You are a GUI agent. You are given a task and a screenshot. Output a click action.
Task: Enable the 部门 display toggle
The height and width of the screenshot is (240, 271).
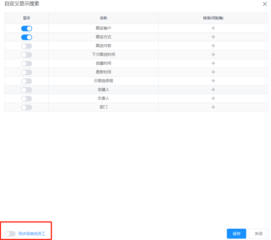[27, 107]
